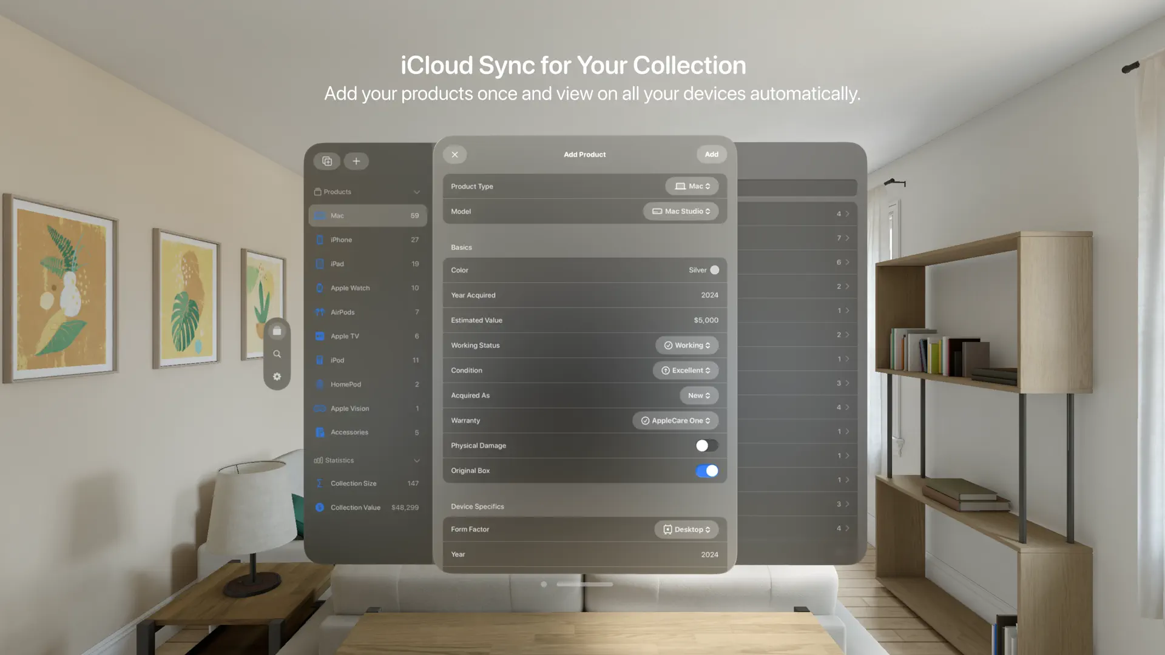Open the iPhone category via its icon
This screenshot has height=655, width=1165.
320,240
